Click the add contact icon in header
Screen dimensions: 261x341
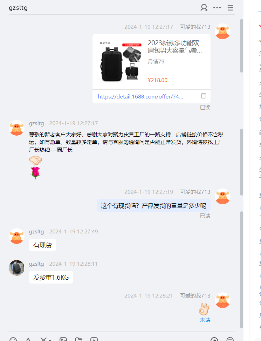point(204,8)
